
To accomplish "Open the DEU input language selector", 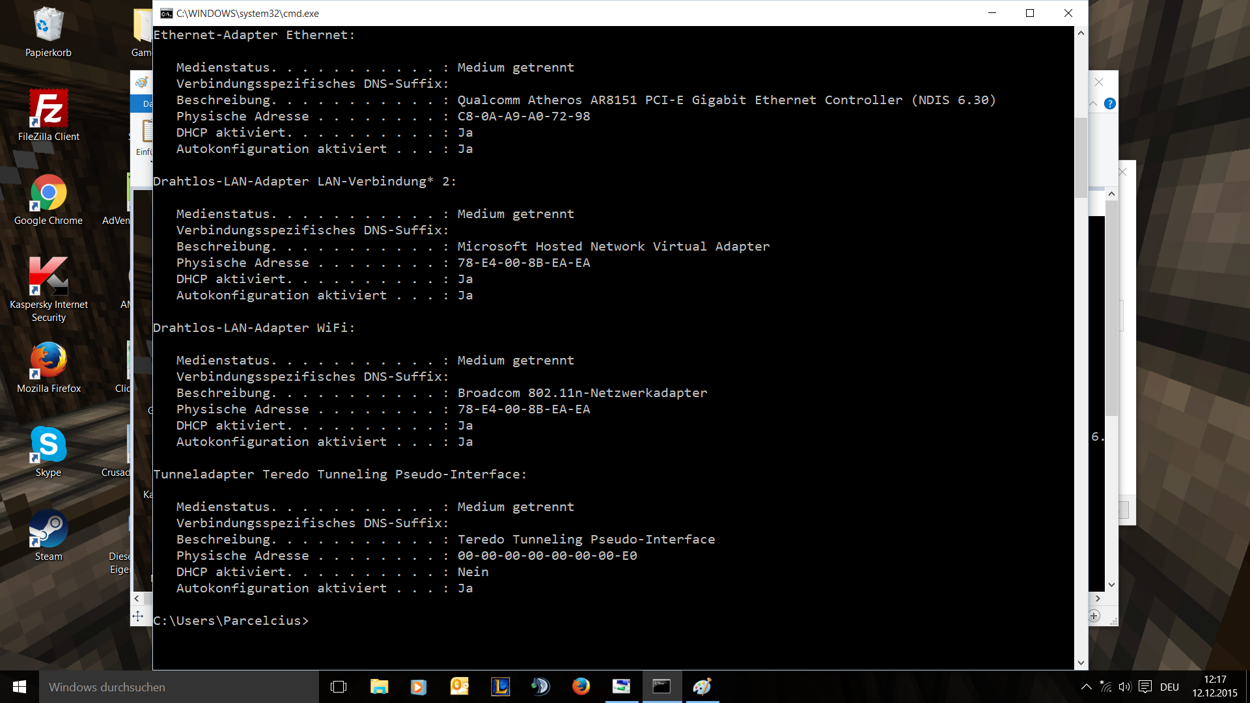I will click(x=1169, y=687).
